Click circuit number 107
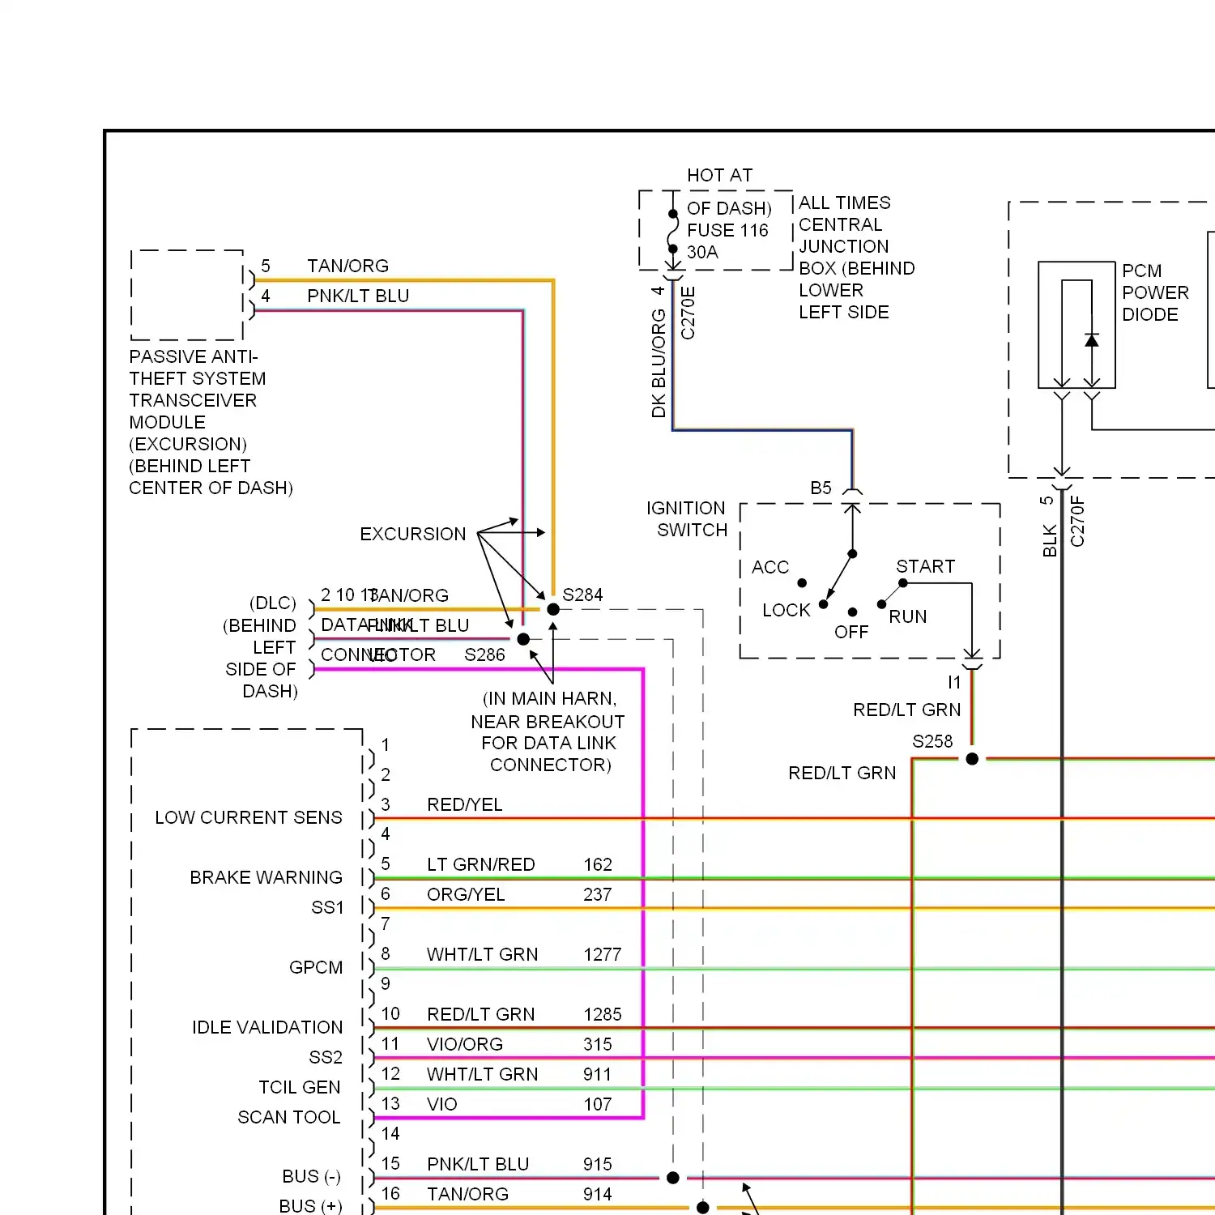The width and height of the screenshot is (1215, 1215). tap(598, 1105)
